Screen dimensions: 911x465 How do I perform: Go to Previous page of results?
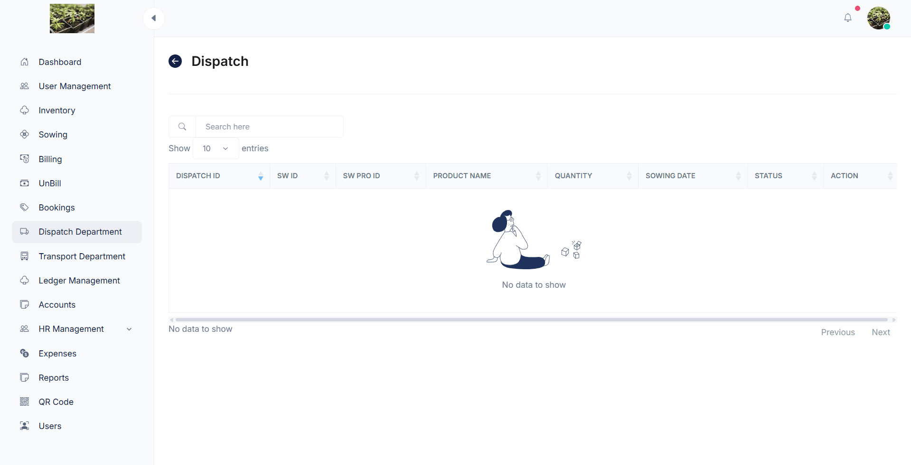tap(838, 332)
